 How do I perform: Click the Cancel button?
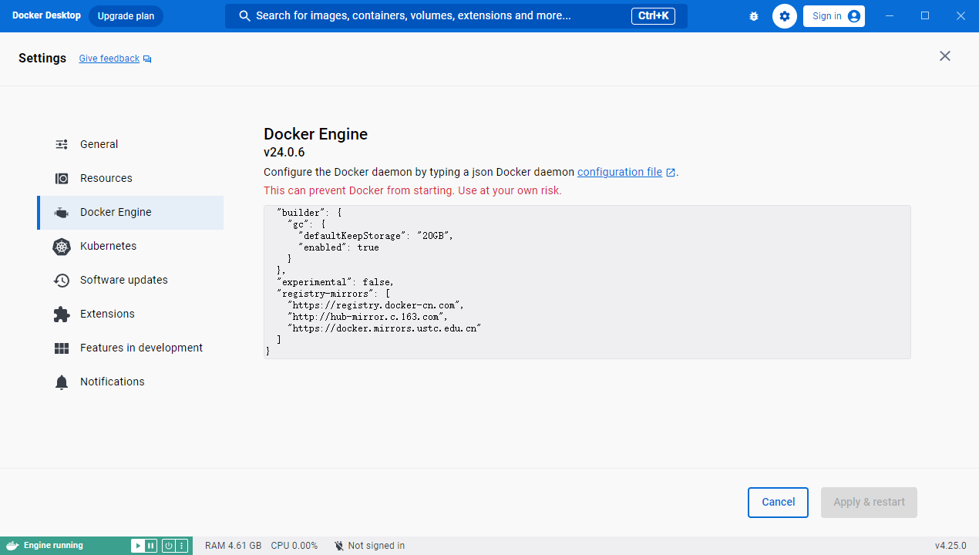(778, 503)
